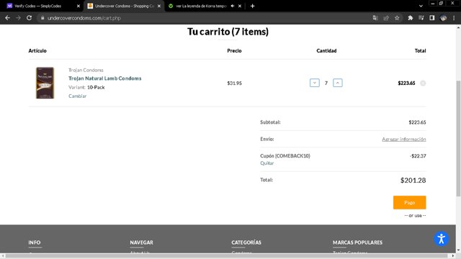Screen dimensions: 461x259
Task: Toggle the browser side panel
Action: click(x=432, y=18)
